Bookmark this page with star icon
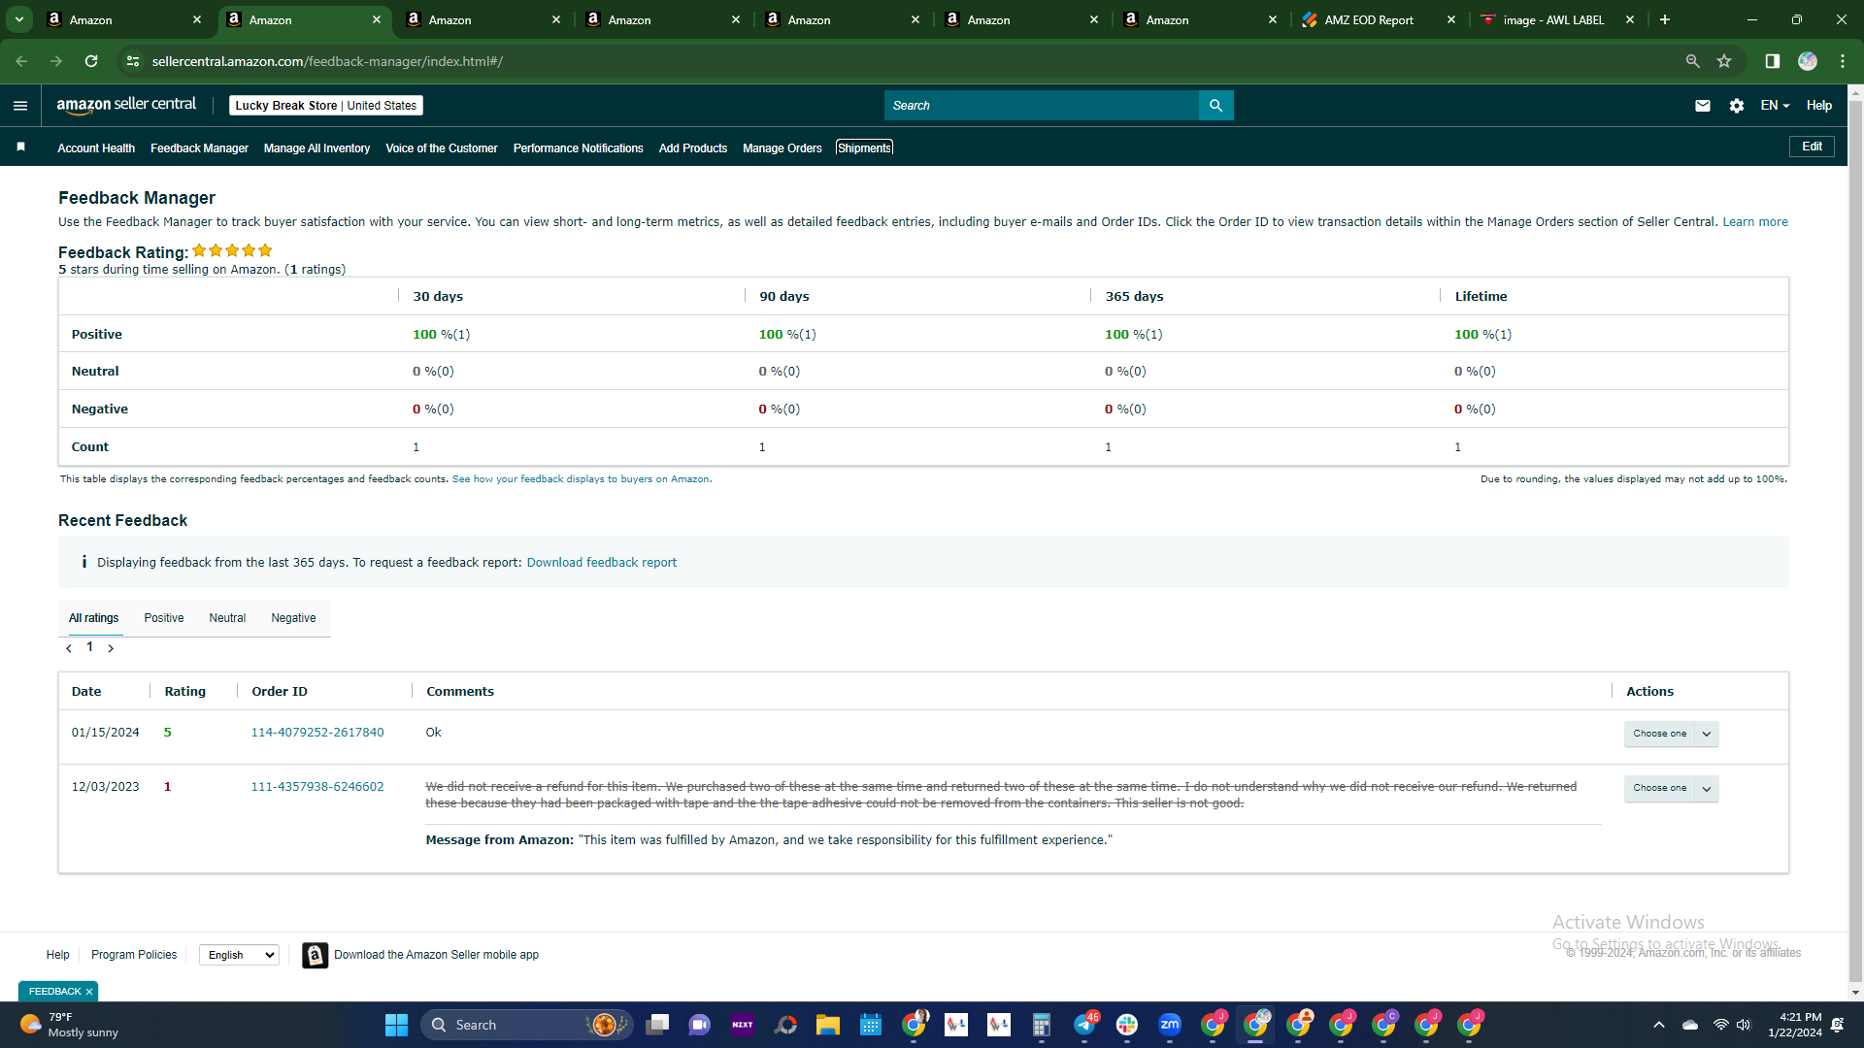 tap(1724, 61)
